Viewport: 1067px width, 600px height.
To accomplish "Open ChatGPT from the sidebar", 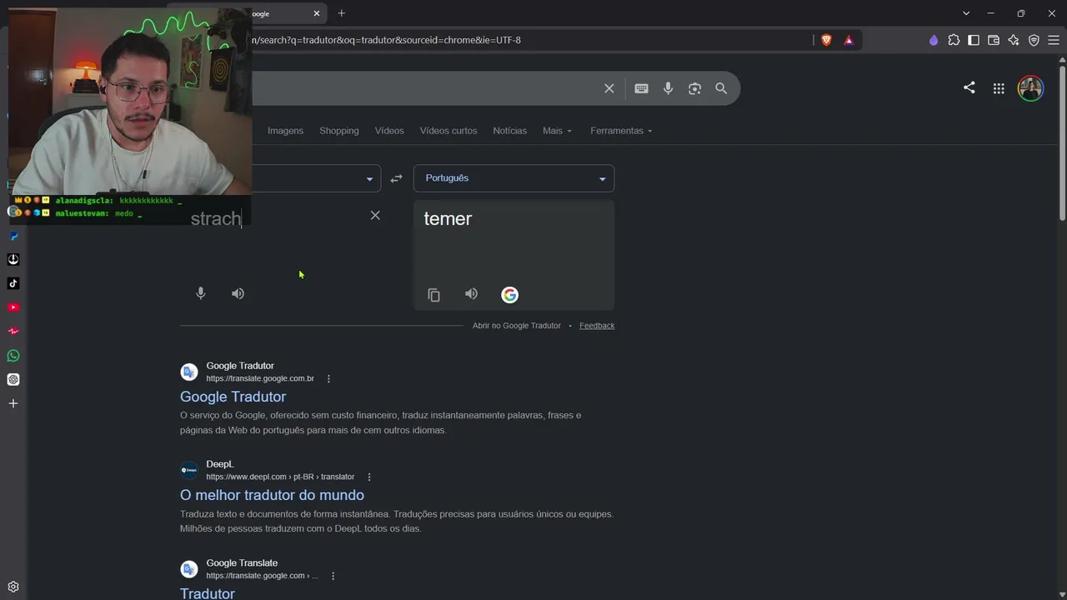I will [13, 380].
